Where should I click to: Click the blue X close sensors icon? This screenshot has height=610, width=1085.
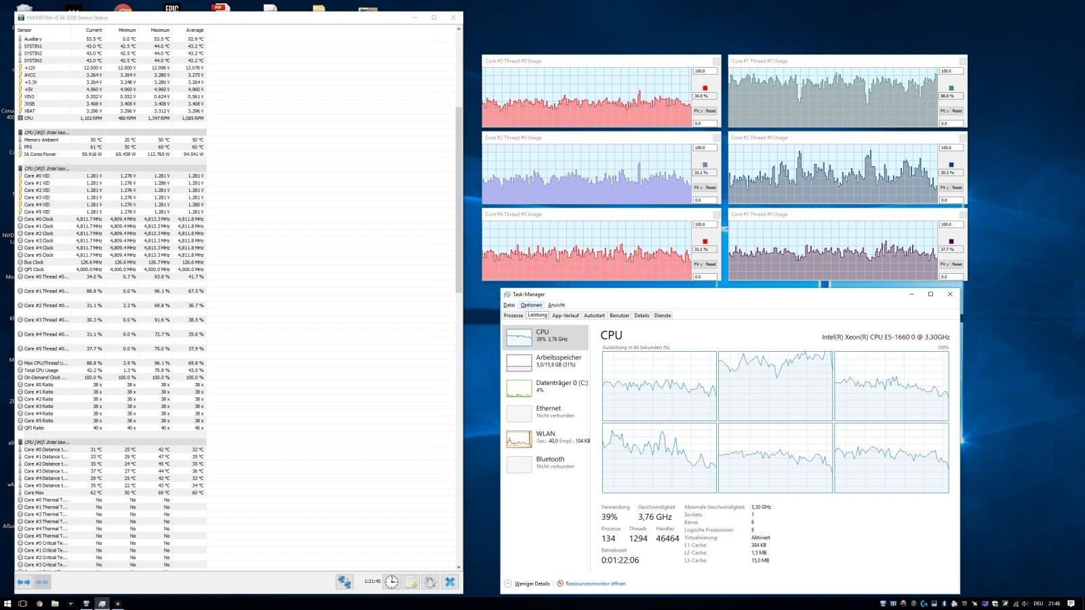tap(450, 582)
